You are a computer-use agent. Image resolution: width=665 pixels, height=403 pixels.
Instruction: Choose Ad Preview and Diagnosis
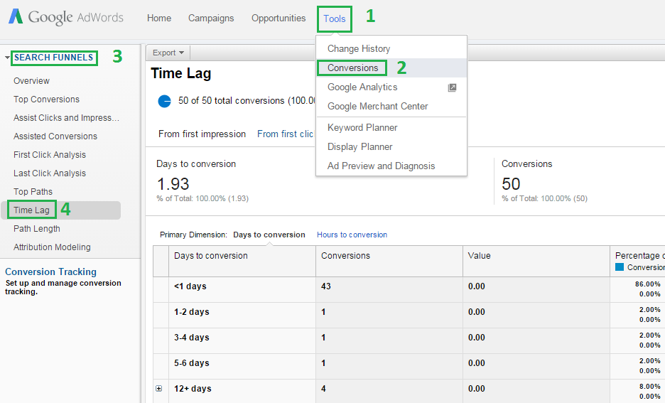(381, 166)
